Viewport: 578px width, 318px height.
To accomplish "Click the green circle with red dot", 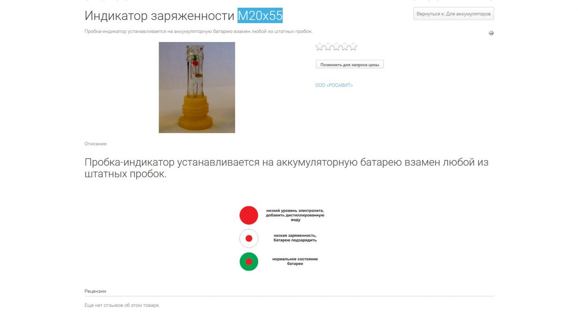I will [x=249, y=262].
